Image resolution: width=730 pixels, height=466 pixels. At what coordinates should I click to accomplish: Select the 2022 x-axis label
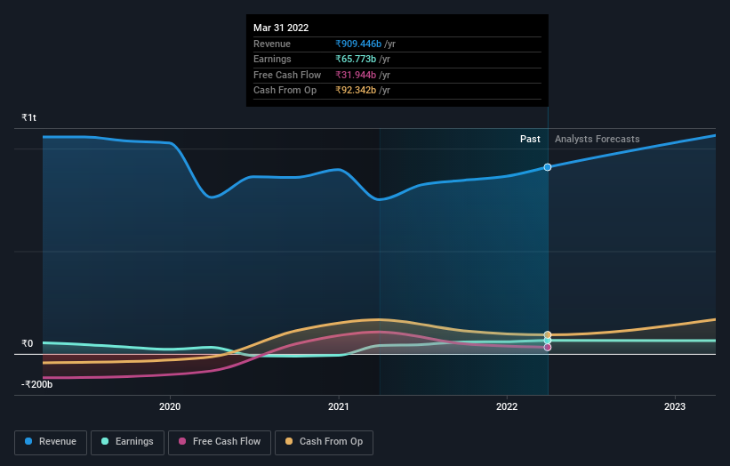pos(507,407)
